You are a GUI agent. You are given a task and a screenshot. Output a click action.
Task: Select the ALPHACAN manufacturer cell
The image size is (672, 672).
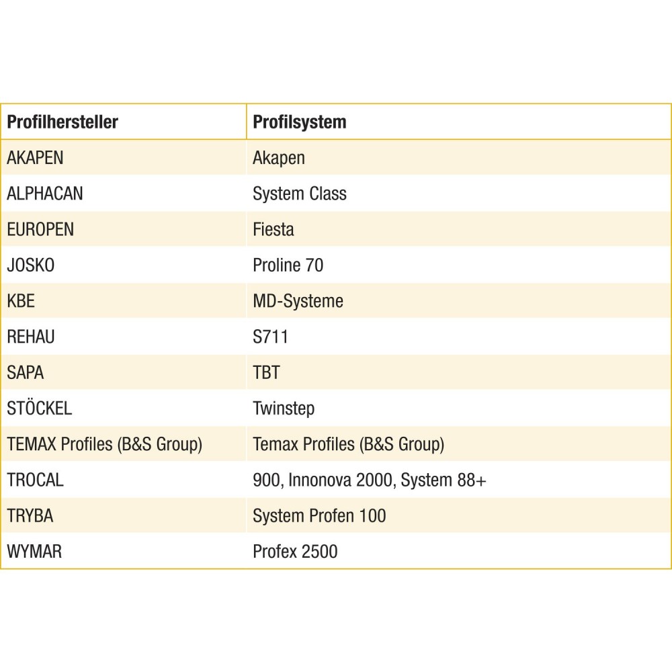[x=45, y=194]
